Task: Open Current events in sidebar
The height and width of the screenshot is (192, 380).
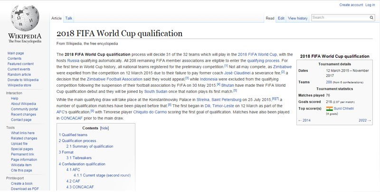Action: point(19,69)
